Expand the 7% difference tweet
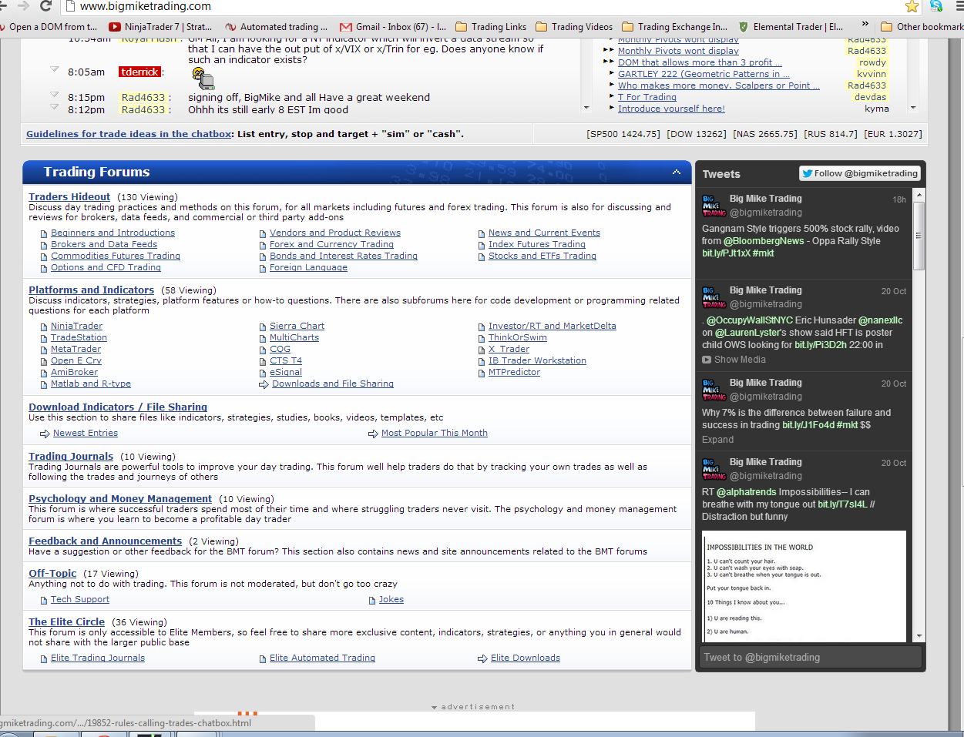 pyautogui.click(x=717, y=440)
